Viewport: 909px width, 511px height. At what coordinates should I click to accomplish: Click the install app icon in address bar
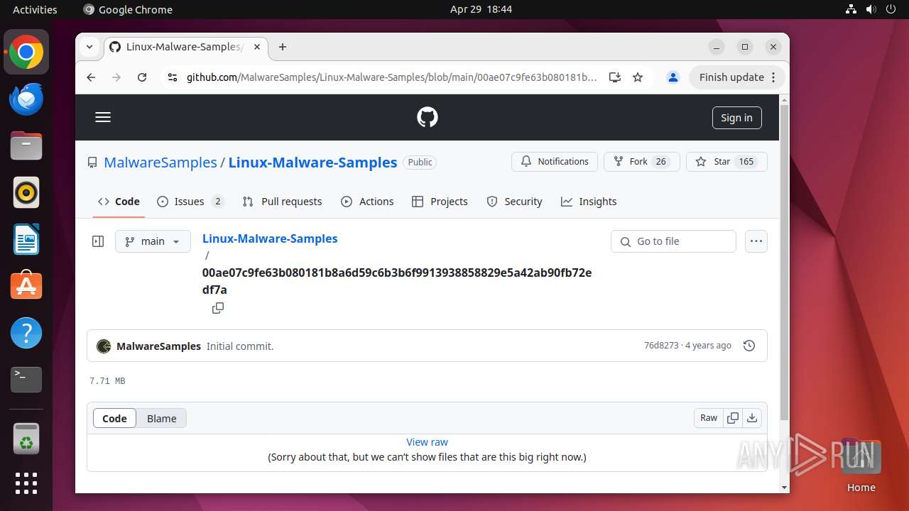tap(615, 77)
